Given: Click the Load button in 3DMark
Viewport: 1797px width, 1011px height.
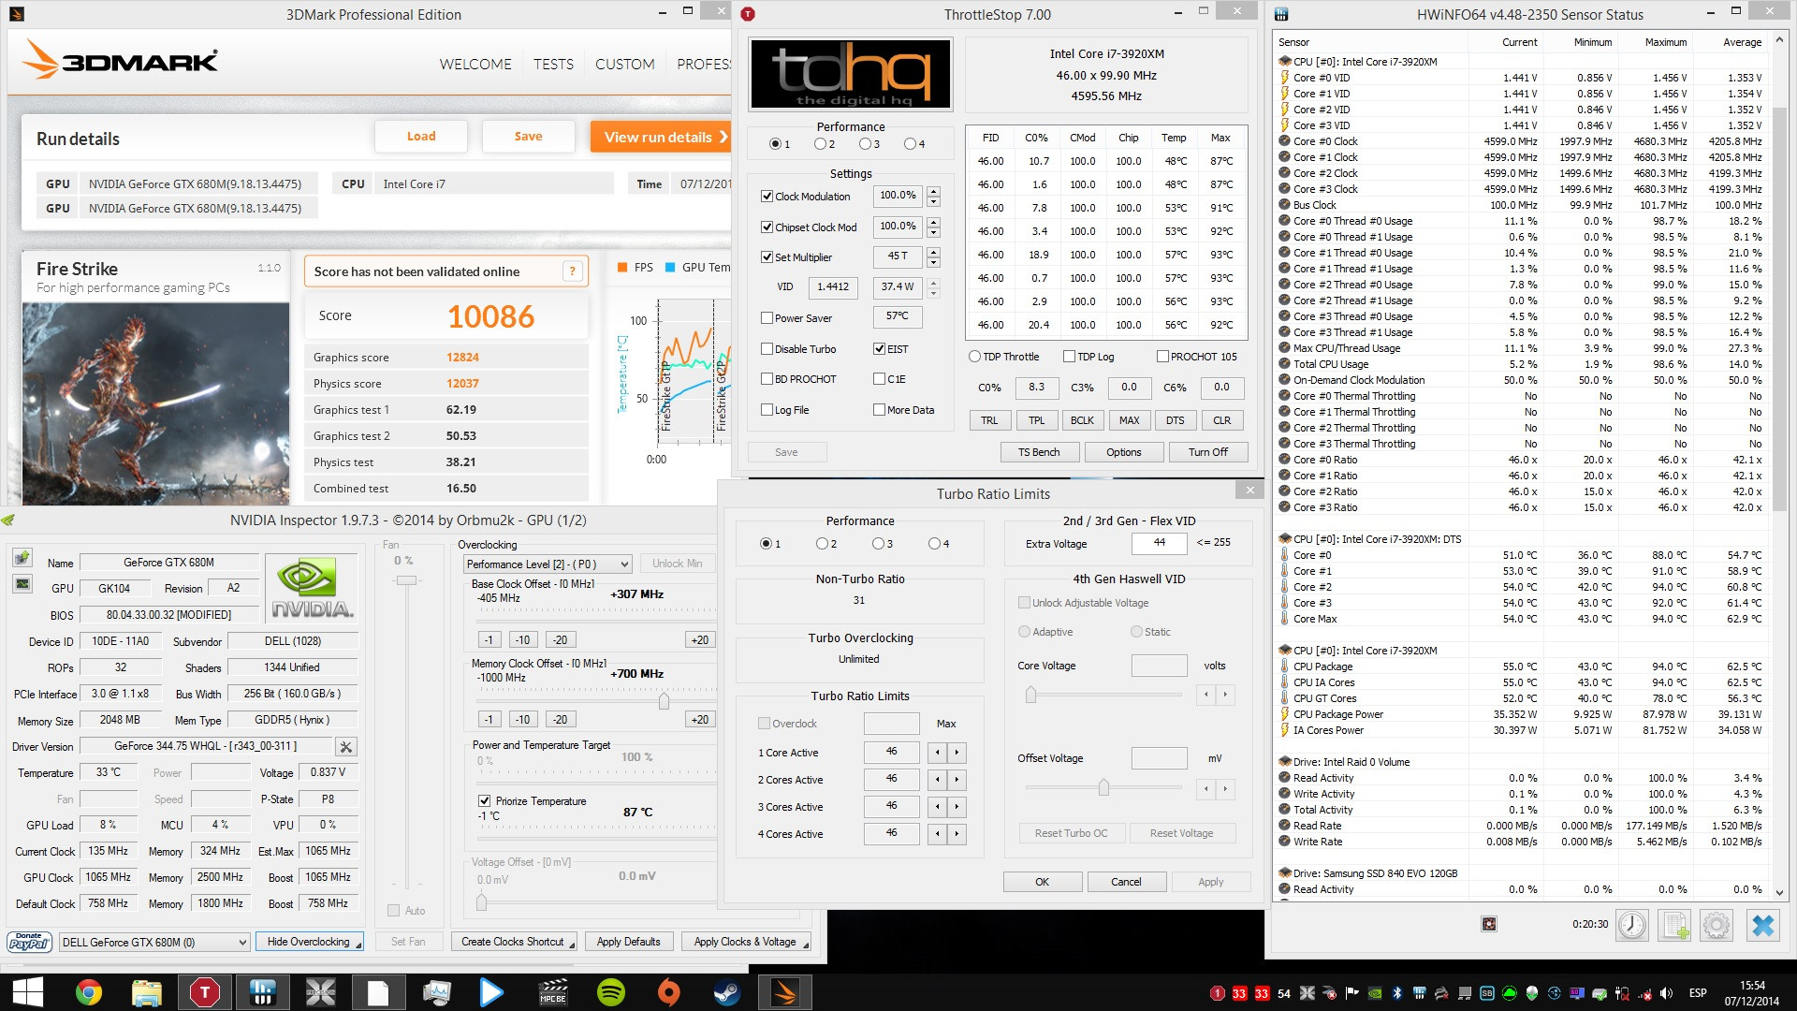Looking at the screenshot, I should pyautogui.click(x=421, y=137).
